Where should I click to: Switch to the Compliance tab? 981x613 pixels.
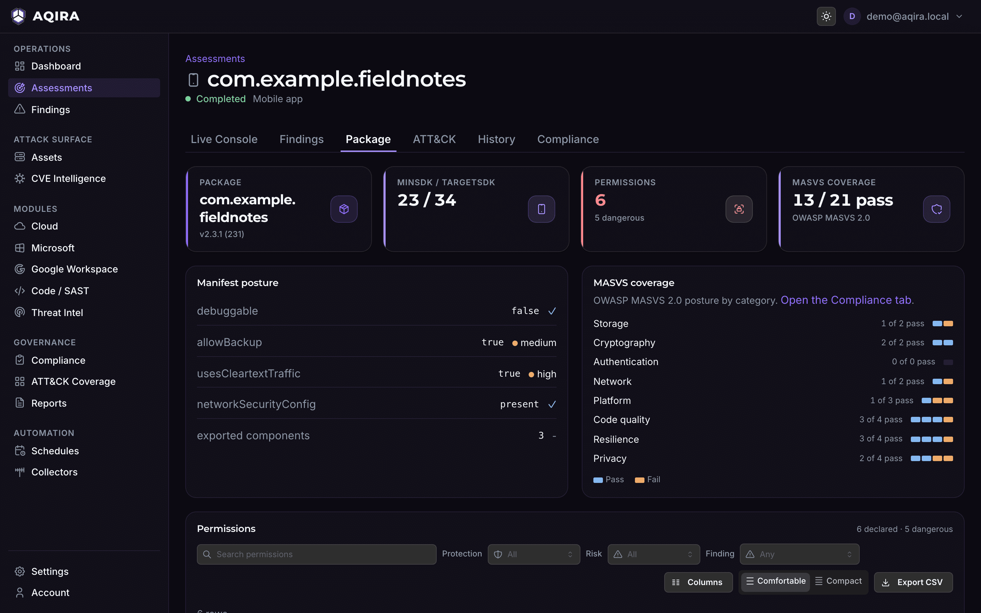click(567, 140)
